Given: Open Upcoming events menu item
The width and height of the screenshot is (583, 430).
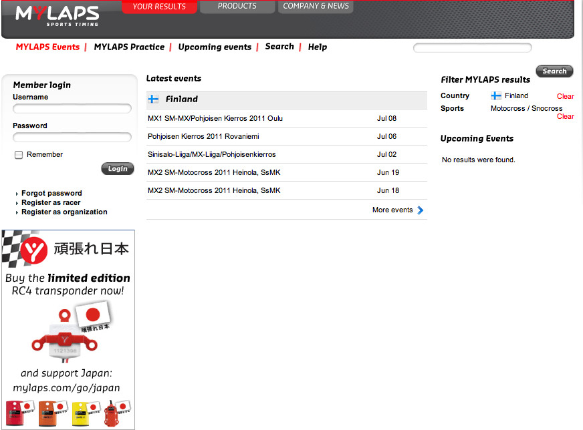Looking at the screenshot, I should tap(215, 47).
